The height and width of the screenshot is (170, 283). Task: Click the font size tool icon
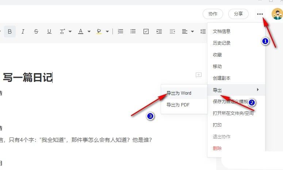click(x=62, y=31)
